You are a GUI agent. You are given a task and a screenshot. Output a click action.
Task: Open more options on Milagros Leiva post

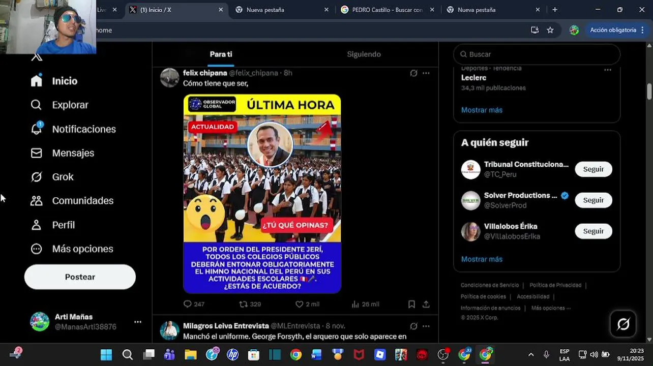426,326
